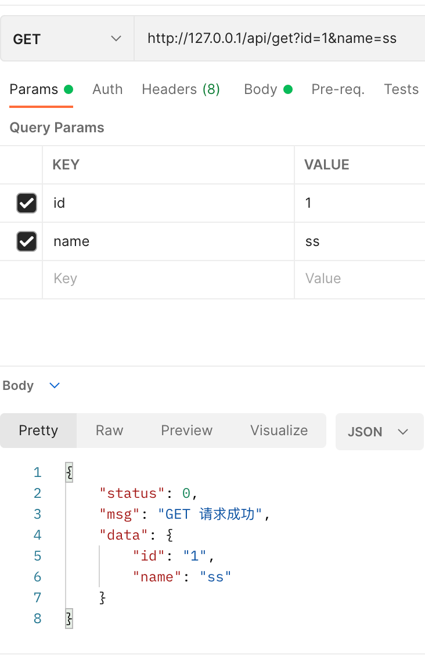Open the Headers (8) tab
Image resolution: width=425 pixels, height=658 pixels.
pyautogui.click(x=181, y=89)
